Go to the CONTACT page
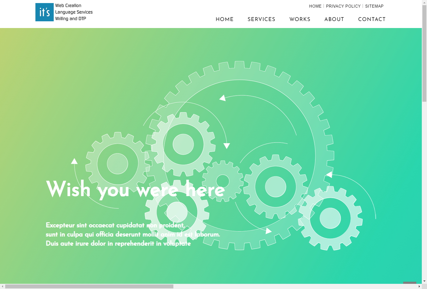Viewport: 427px width, 289px height. pyautogui.click(x=371, y=19)
